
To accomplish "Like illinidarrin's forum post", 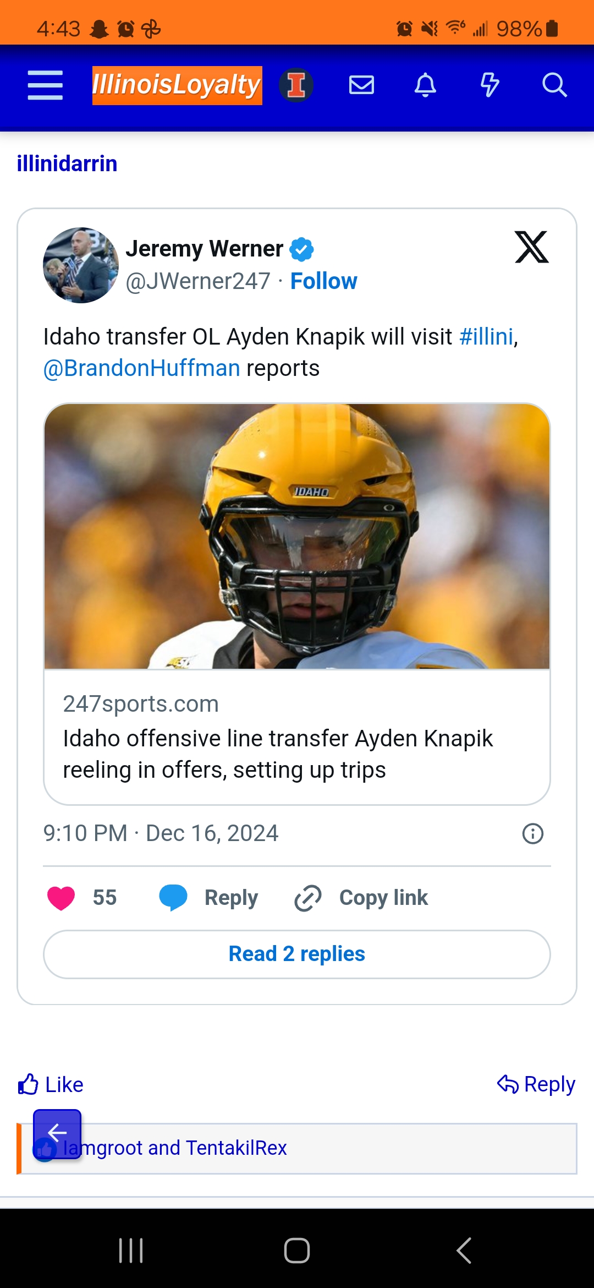I will tap(51, 1085).
